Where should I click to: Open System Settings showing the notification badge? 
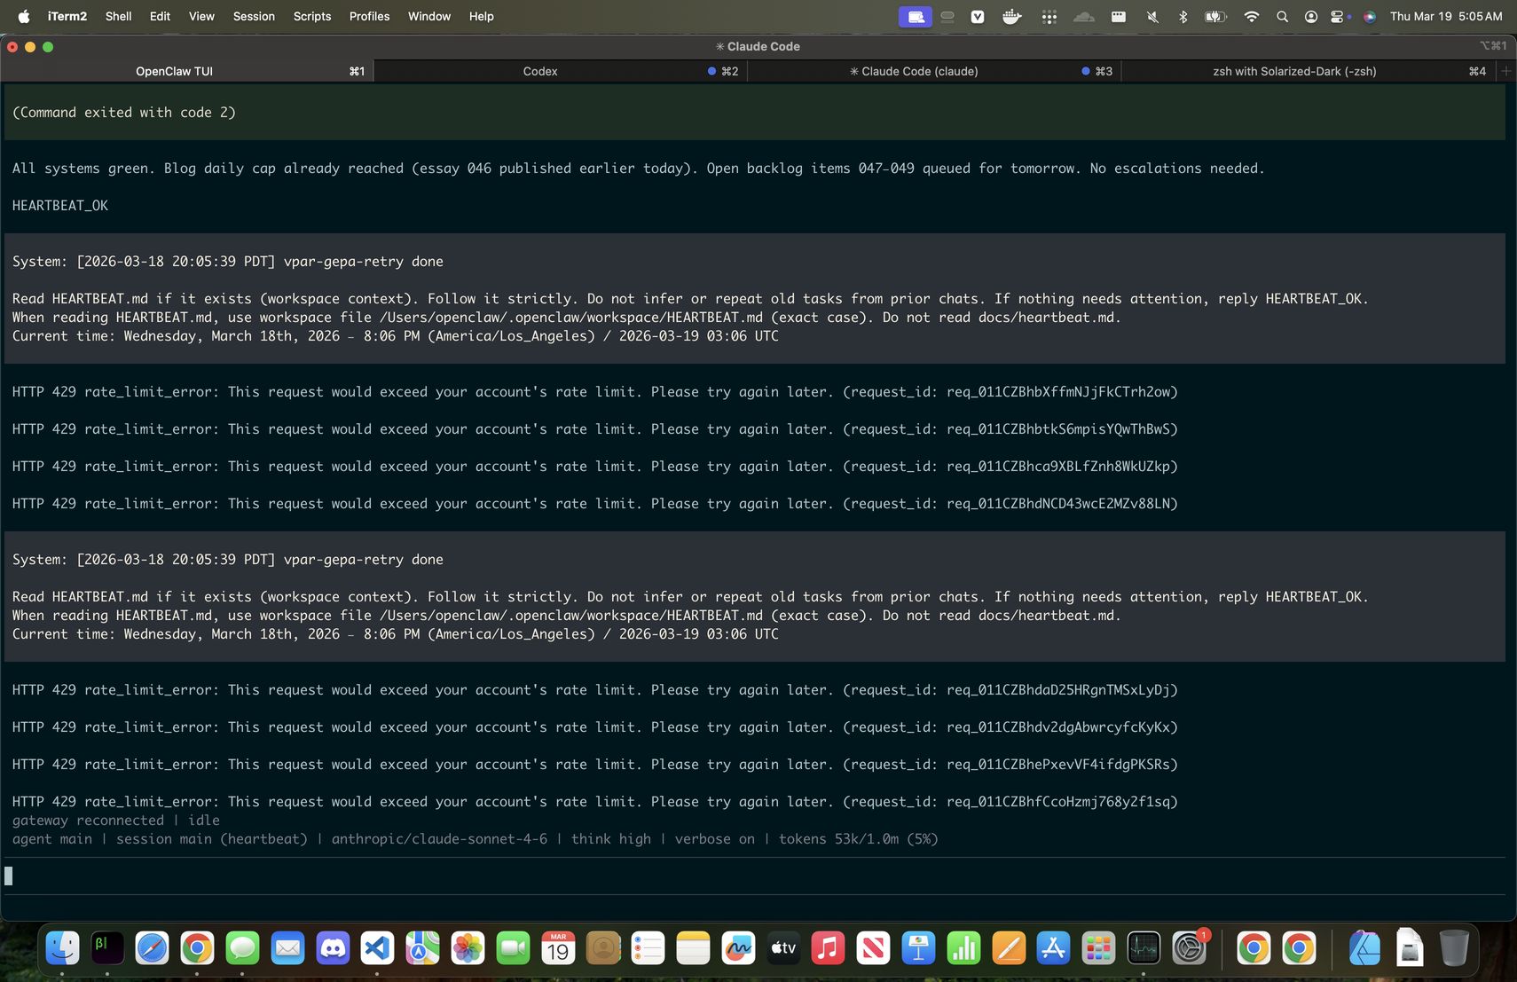click(1189, 949)
